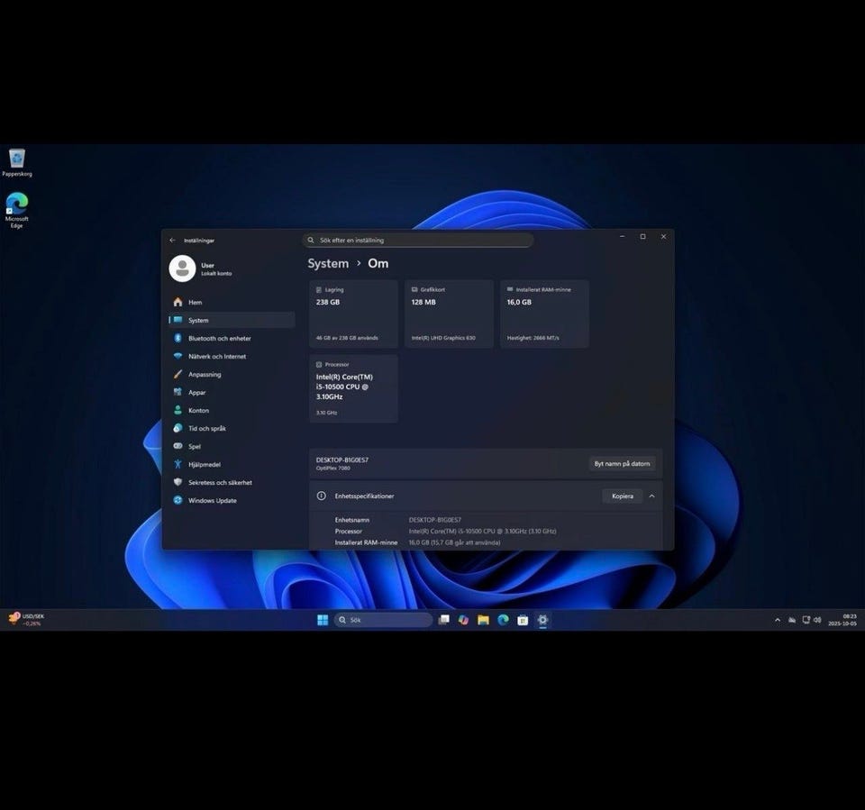This screenshot has width=865, height=810.
Task: Open Bluetooth och enheter settings
Action: [219, 339]
